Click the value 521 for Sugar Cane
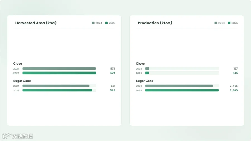251x141 pixels. point(113,86)
